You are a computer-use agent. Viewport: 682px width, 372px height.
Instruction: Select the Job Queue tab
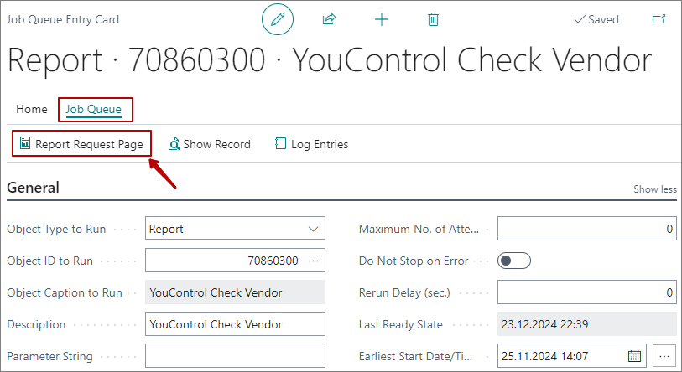point(93,109)
